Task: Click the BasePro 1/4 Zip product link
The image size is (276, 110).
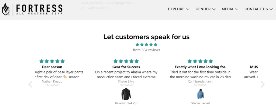Action: coord(126,103)
